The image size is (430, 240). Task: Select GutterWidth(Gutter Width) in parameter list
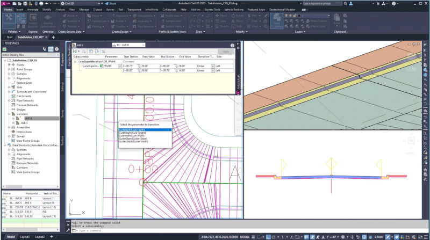pyautogui.click(x=133, y=141)
